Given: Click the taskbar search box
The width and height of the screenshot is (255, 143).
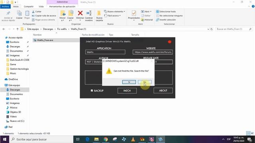Looking at the screenshot, I should tap(41, 139).
